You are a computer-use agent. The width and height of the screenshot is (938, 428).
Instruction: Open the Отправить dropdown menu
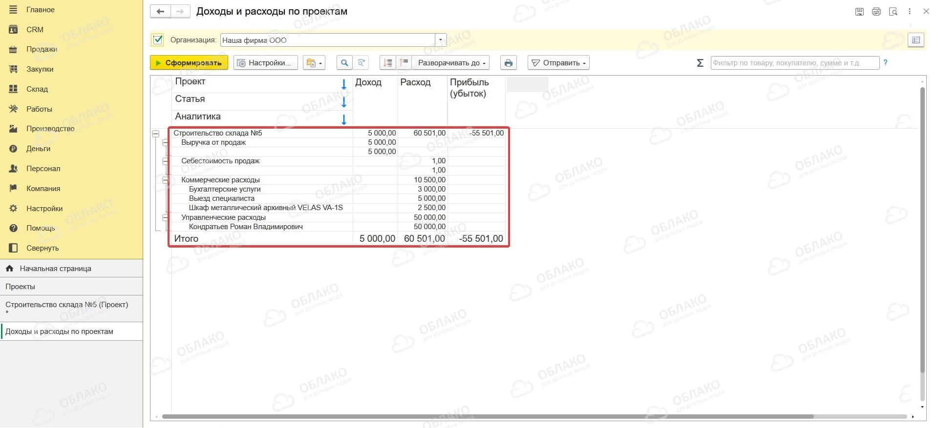[x=559, y=63]
